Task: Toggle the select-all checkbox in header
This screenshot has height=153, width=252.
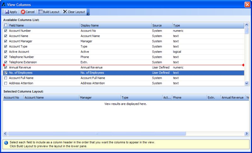Action: 6,25
